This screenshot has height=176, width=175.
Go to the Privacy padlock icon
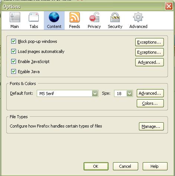coord(94,17)
